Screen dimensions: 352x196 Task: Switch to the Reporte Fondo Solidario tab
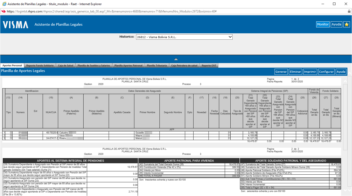pos(40,66)
